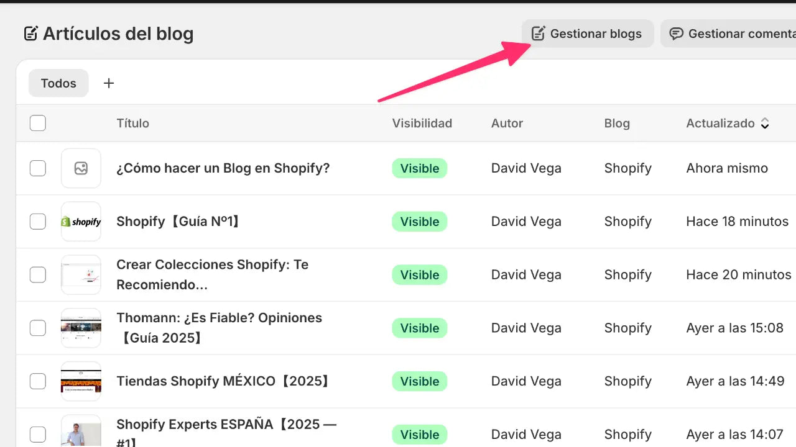Click the green Visible badge on the first article
The width and height of the screenshot is (796, 447).
pos(419,168)
